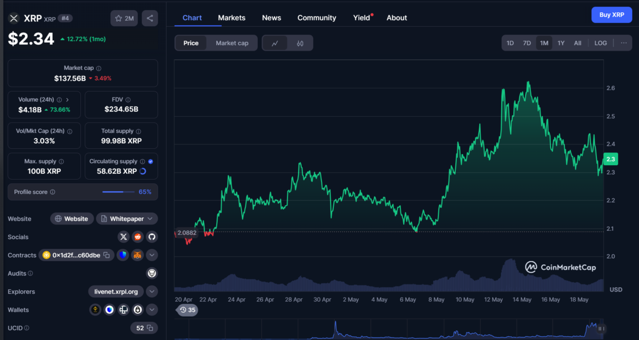Open Vol/Mkt Cap (24h) info icon

[70, 131]
